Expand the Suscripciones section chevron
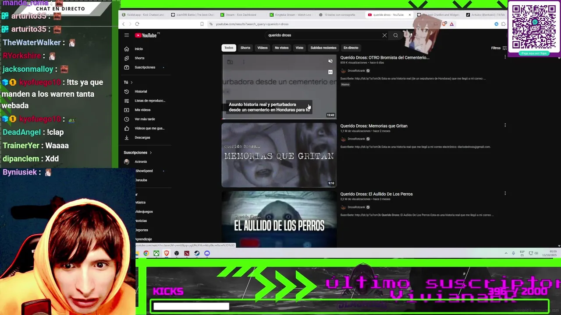Viewport: 561px width, 315px height. point(150,153)
